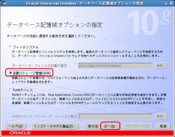The image size is (175, 137).
Task: Select the RAWデバイス radio button
Action: pyautogui.click(x=10, y=90)
